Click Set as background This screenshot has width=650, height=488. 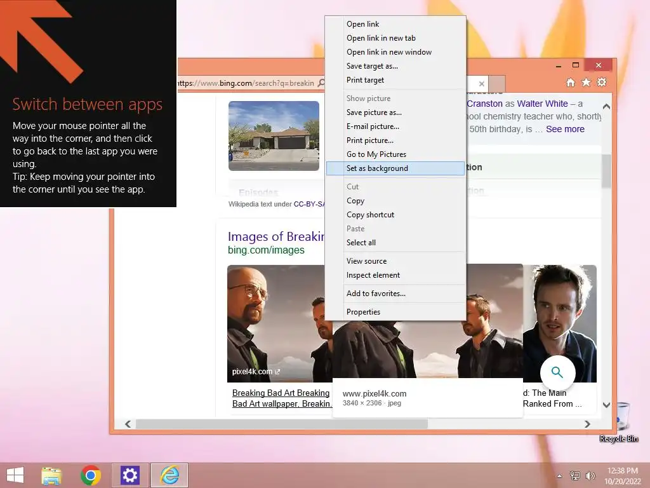395,168
